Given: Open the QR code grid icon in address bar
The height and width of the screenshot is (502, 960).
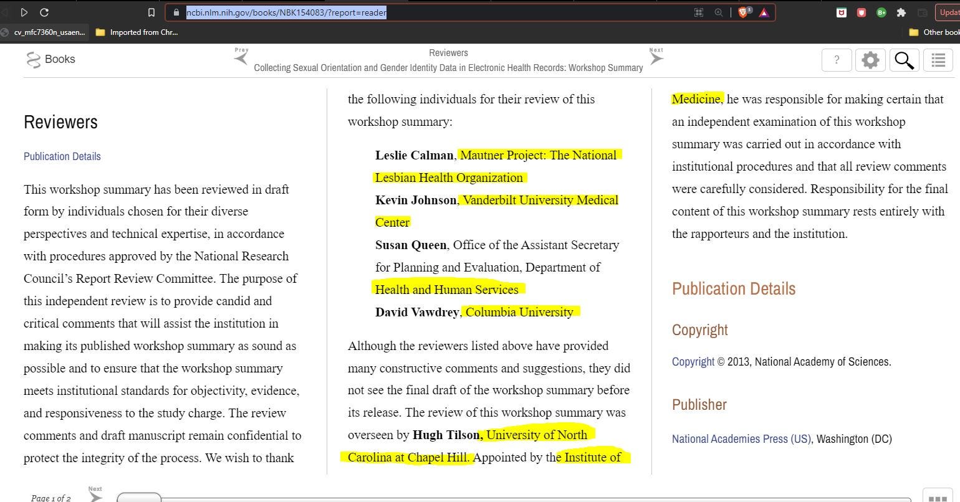Looking at the screenshot, I should coord(699,12).
